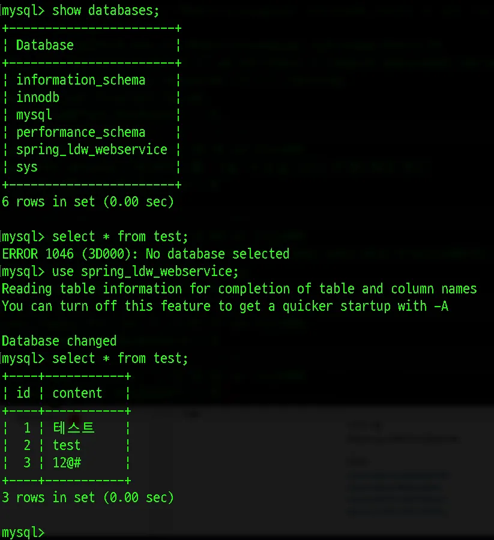Focus the empty mysql> prompt at the bottom
This screenshot has height=540, width=494.
point(23,532)
